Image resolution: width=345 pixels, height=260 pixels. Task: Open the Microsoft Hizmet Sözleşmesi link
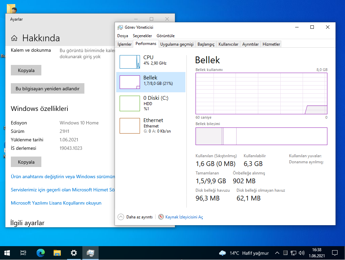(x=63, y=190)
